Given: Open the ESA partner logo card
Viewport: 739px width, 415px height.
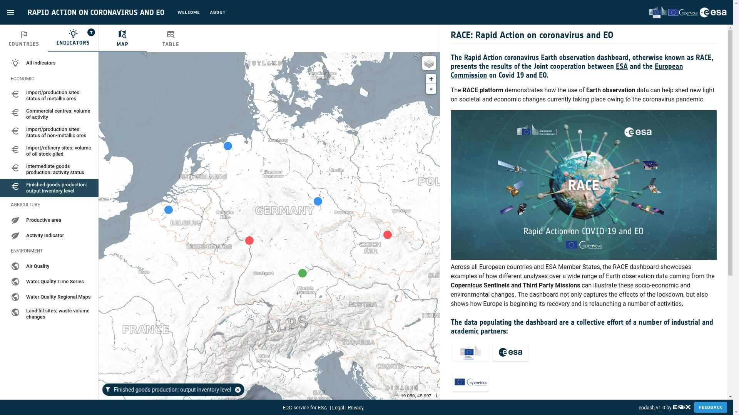Looking at the screenshot, I should coord(510,352).
